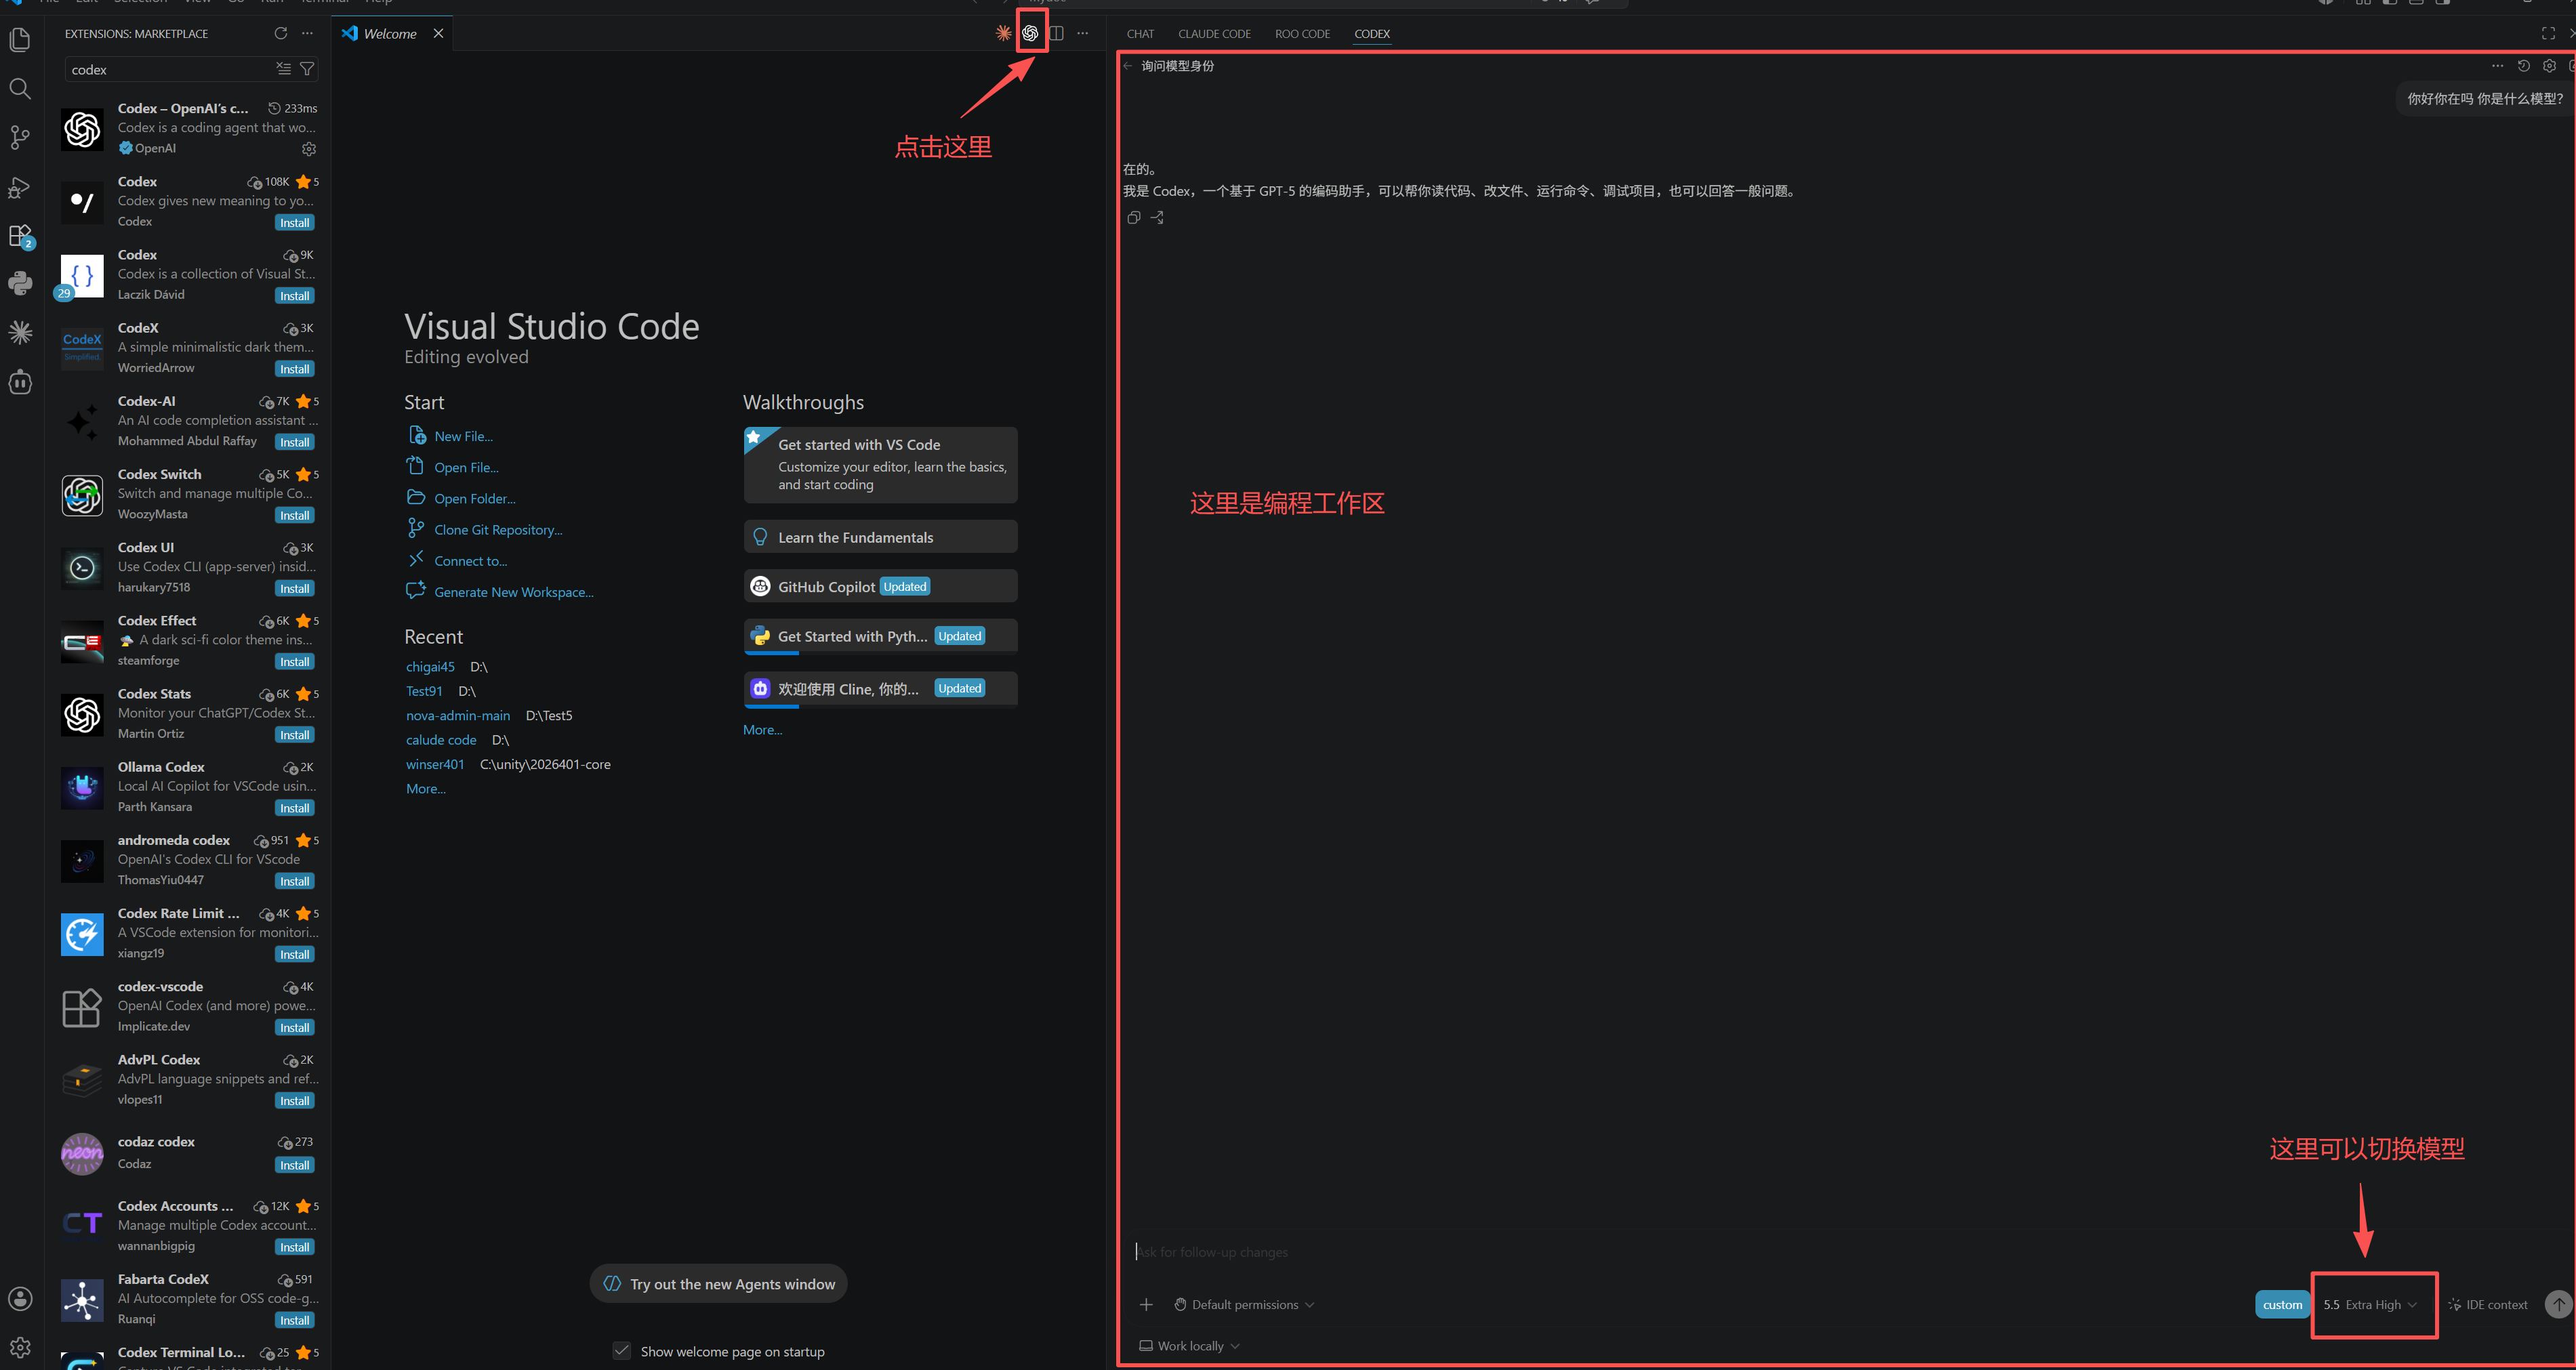Open the extensions filter funnel
The width and height of the screenshot is (2576, 1370).
point(307,69)
